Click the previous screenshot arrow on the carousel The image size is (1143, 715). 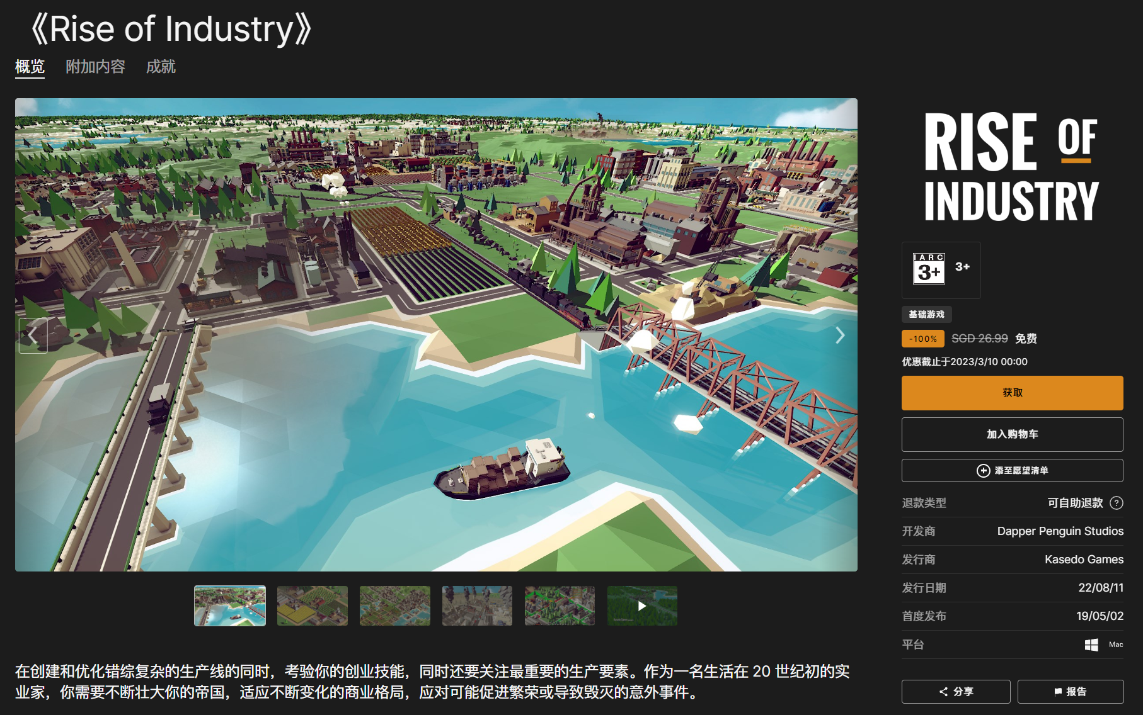[33, 335]
